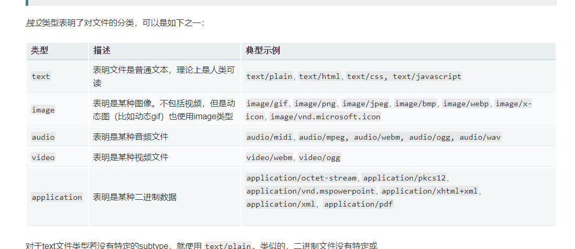
Task: Click the audio/mpeg, audio/webm code text
Action: 351,137
